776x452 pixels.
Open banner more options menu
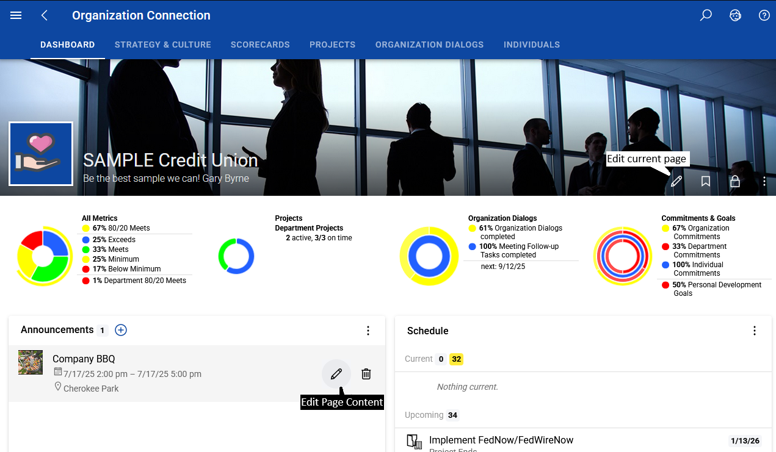pyautogui.click(x=764, y=181)
